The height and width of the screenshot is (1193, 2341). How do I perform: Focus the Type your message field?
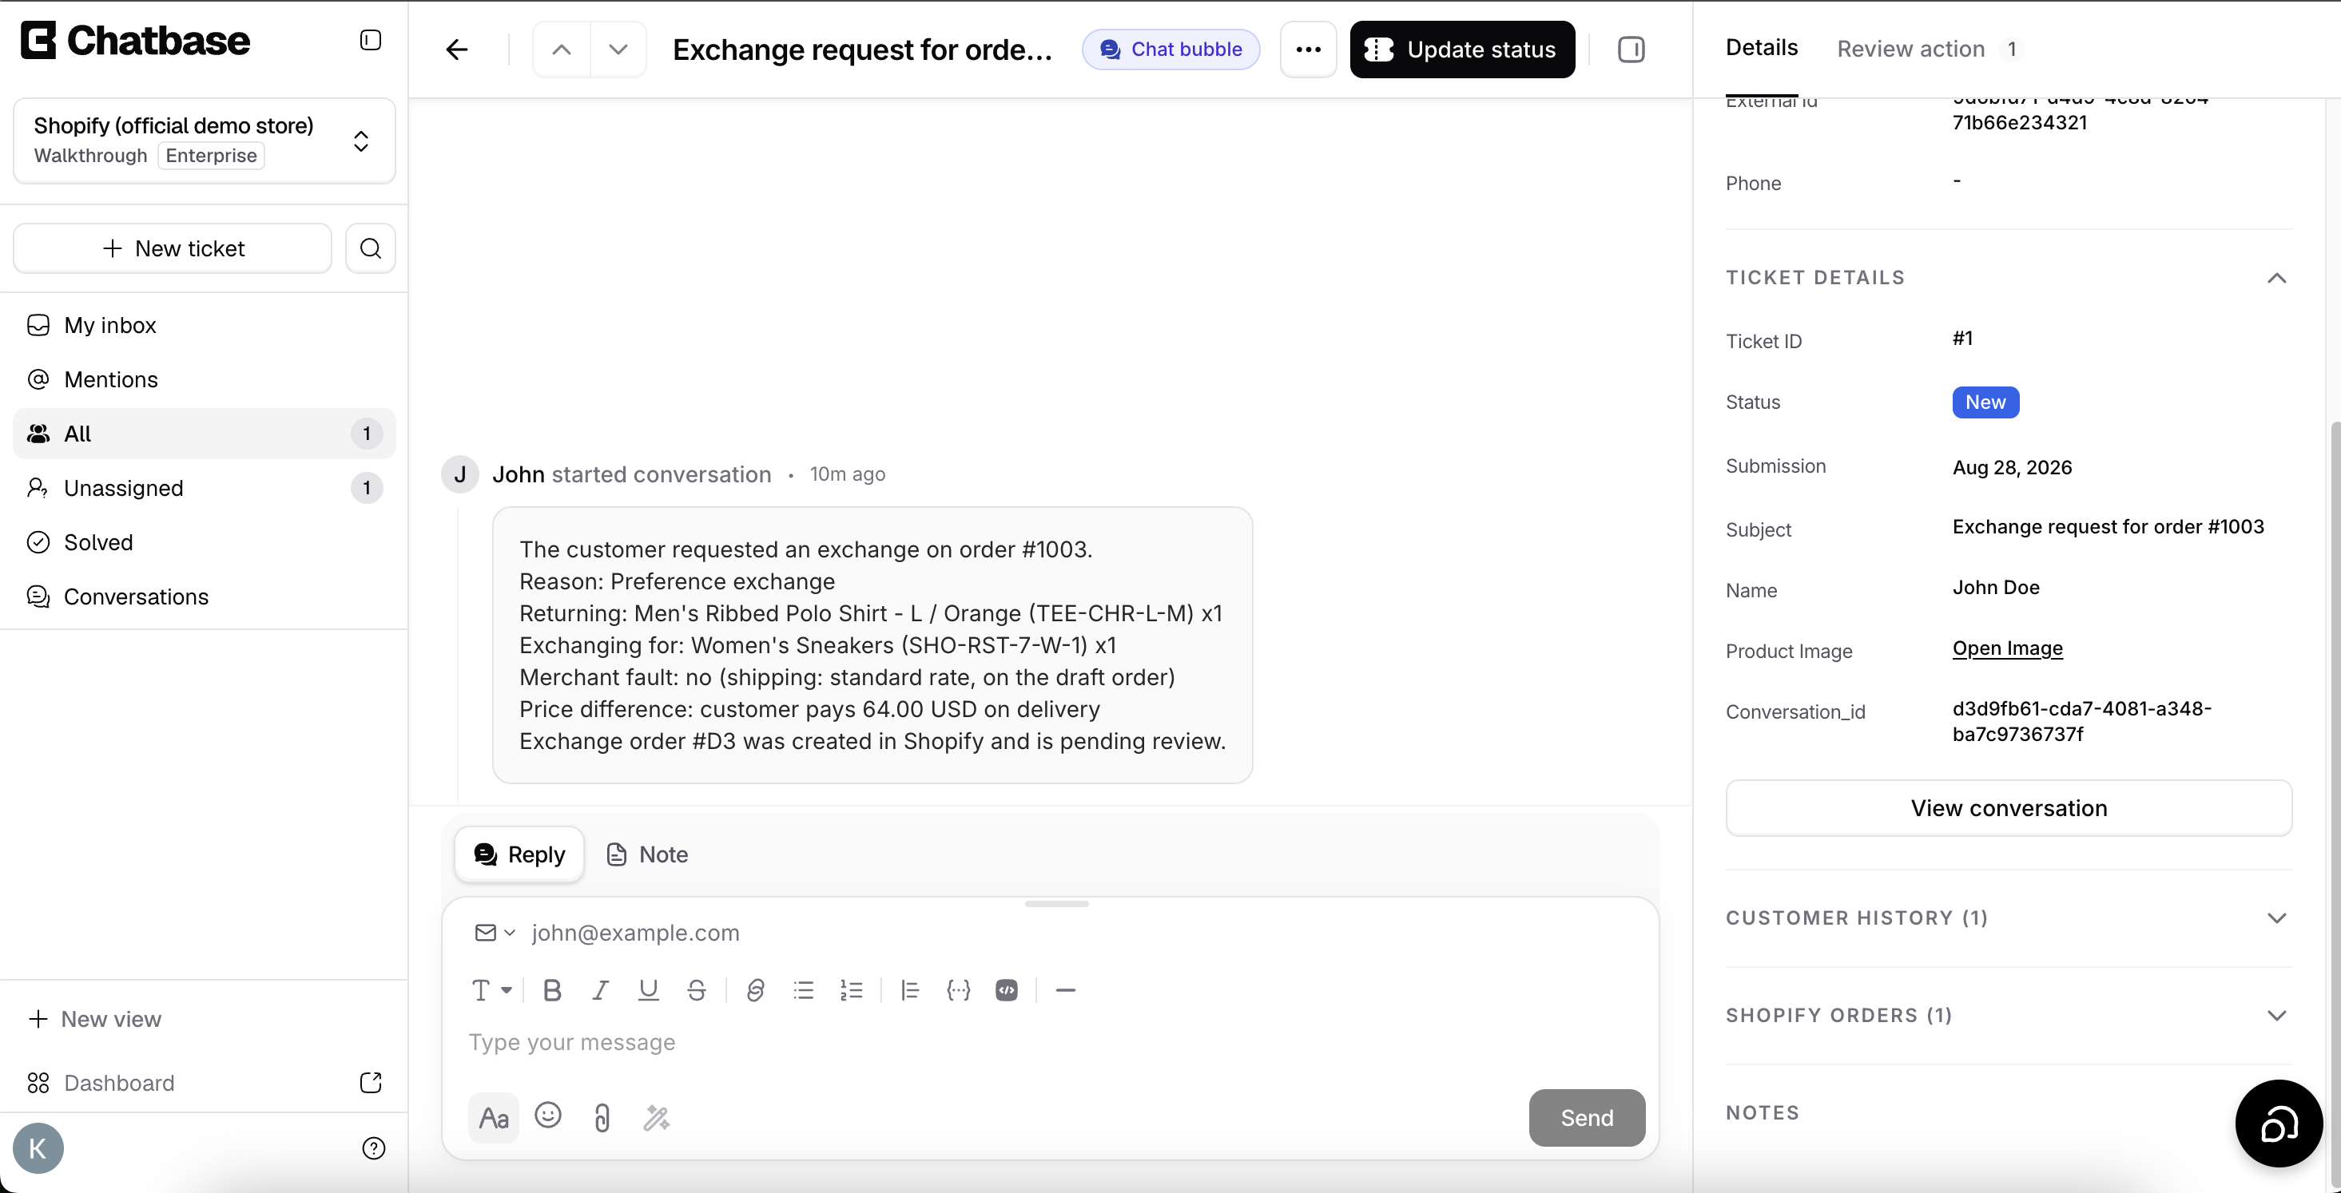(1050, 1042)
